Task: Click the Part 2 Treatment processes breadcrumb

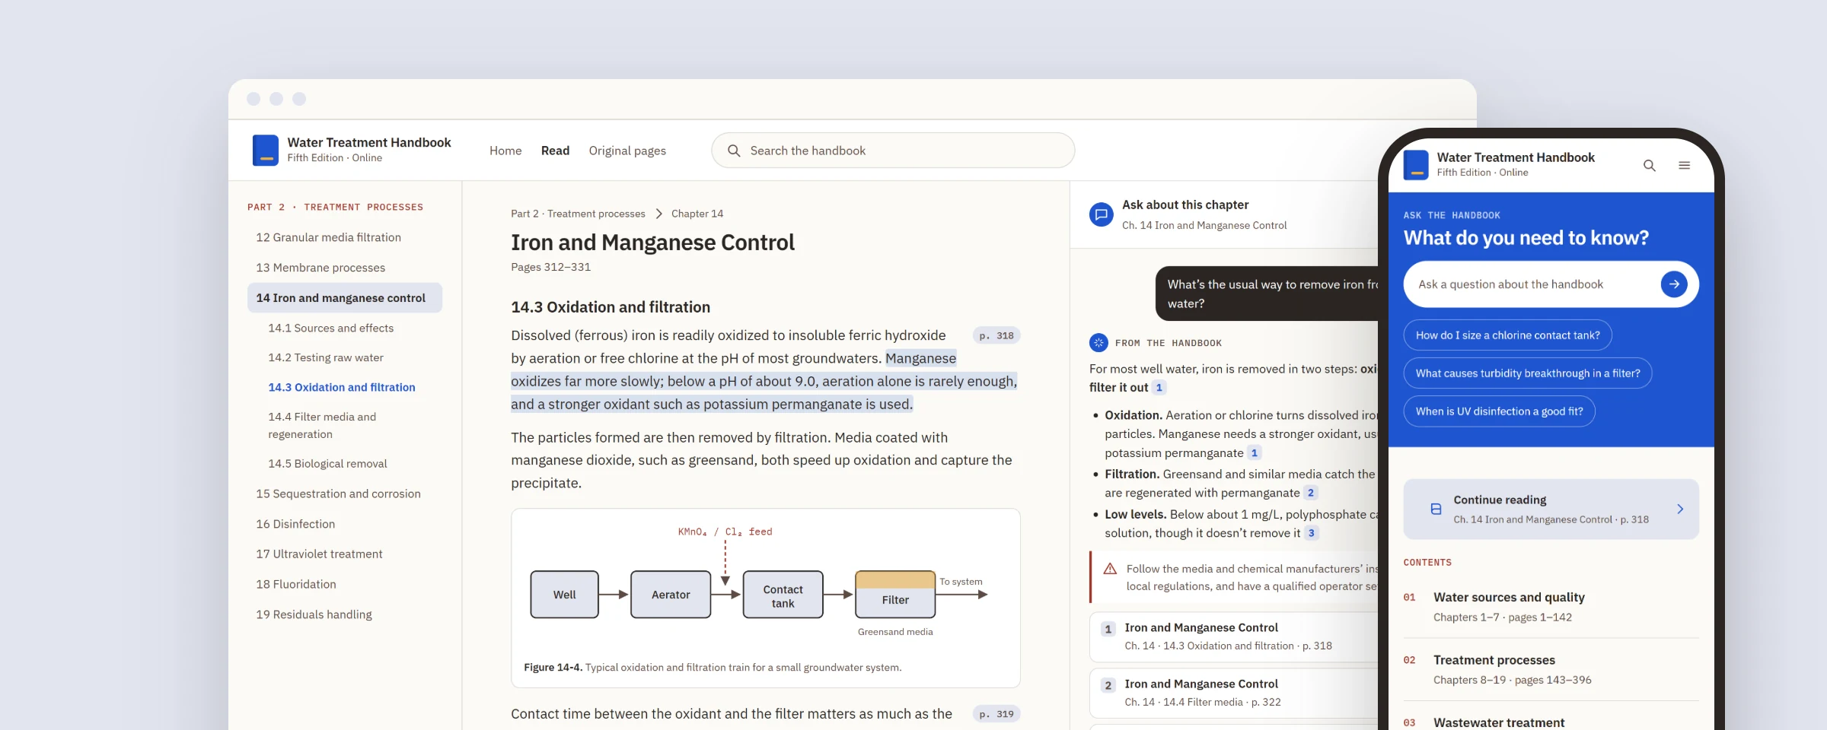Action: coord(578,214)
